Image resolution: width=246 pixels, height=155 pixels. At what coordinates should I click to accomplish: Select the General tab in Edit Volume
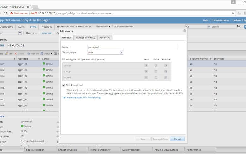click(x=67, y=37)
